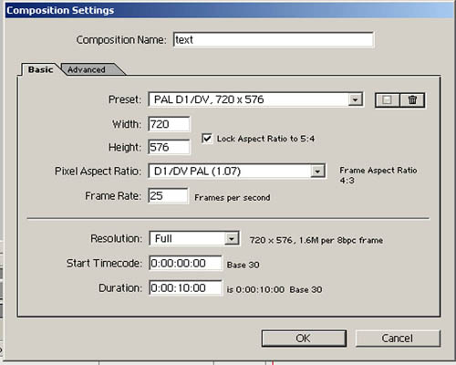
Task: Select the PAL D1/DV preset text box
Action: click(255, 99)
